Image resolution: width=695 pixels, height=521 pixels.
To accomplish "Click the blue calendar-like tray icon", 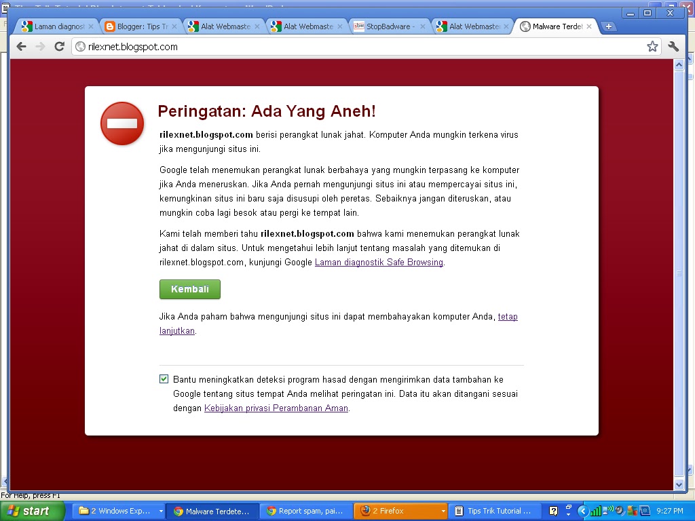I will tap(644, 511).
